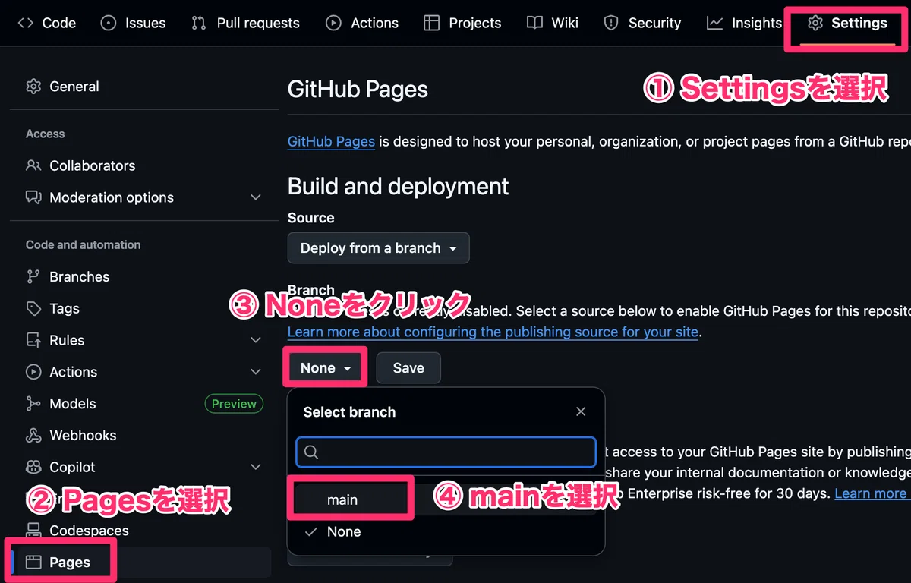Click the Security shield icon
The height and width of the screenshot is (583, 911).
click(x=611, y=23)
